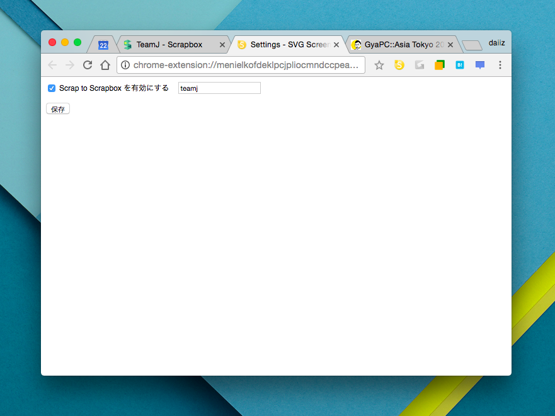Bookmark this page with the star
Screen dimensions: 555x416
pos(379,65)
